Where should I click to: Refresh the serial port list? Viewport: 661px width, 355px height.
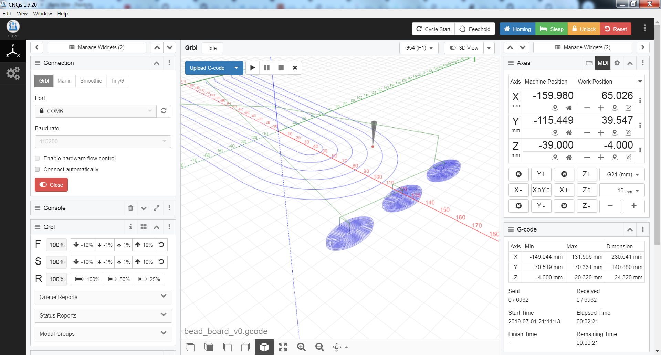click(x=164, y=111)
